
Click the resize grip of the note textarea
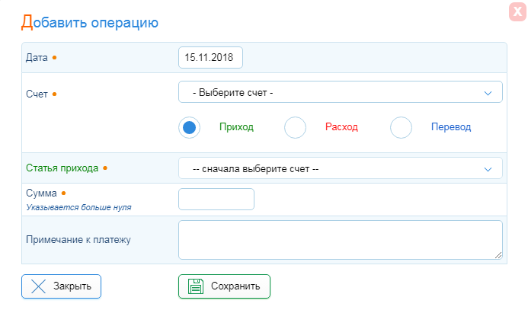[x=498, y=255]
